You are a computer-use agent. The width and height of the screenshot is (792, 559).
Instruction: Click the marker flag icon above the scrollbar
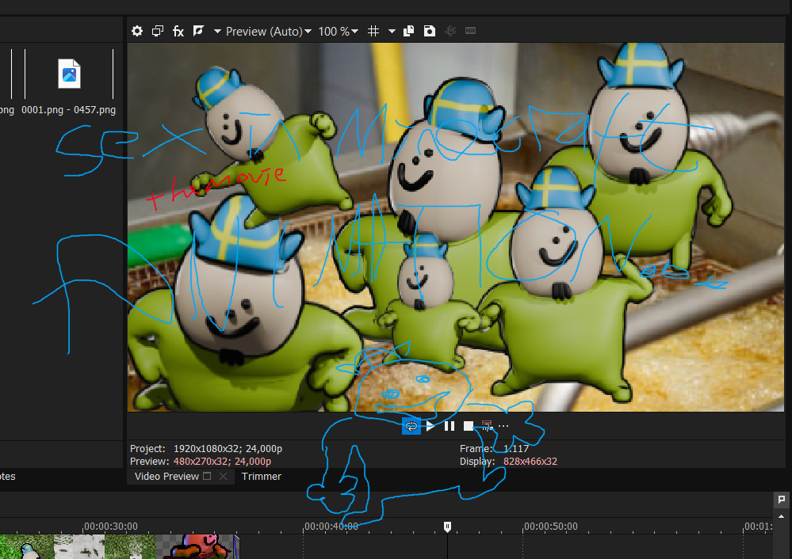point(781,500)
